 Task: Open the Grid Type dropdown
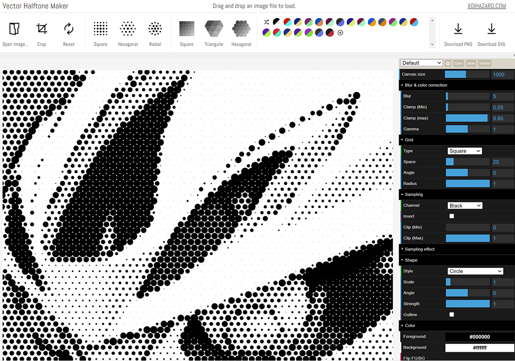[x=465, y=151]
